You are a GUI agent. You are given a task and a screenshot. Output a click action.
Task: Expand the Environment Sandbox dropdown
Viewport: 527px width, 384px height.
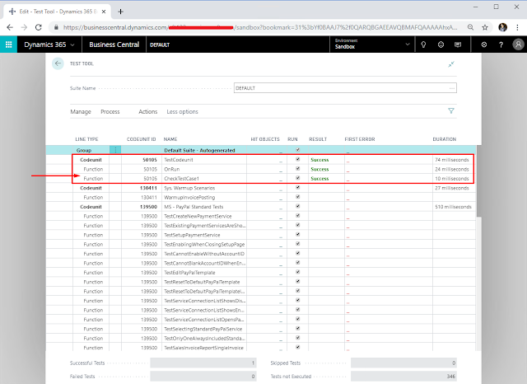point(408,44)
